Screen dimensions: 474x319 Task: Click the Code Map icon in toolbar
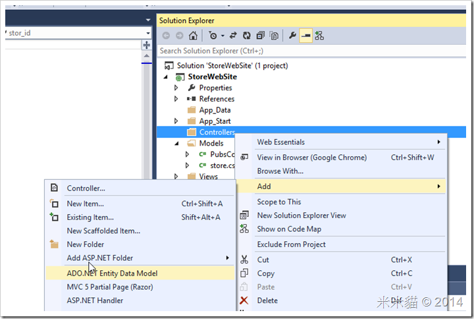tap(319, 36)
